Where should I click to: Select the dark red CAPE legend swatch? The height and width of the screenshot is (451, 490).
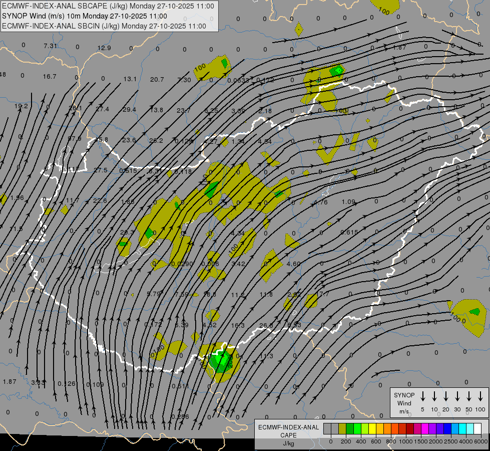[x=410, y=429]
